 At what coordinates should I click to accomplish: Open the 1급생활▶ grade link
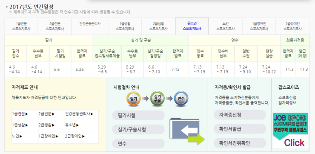pos(20,125)
